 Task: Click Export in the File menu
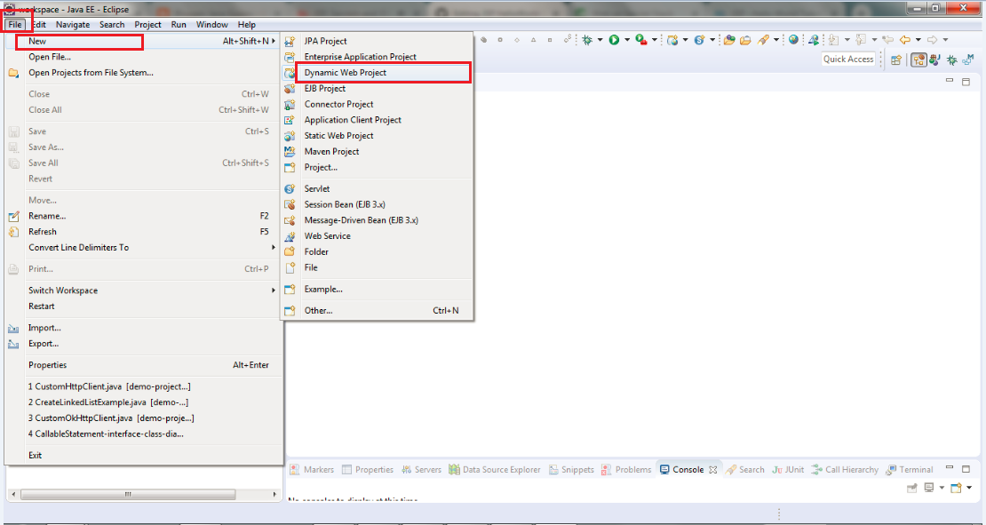pyautogui.click(x=143, y=343)
